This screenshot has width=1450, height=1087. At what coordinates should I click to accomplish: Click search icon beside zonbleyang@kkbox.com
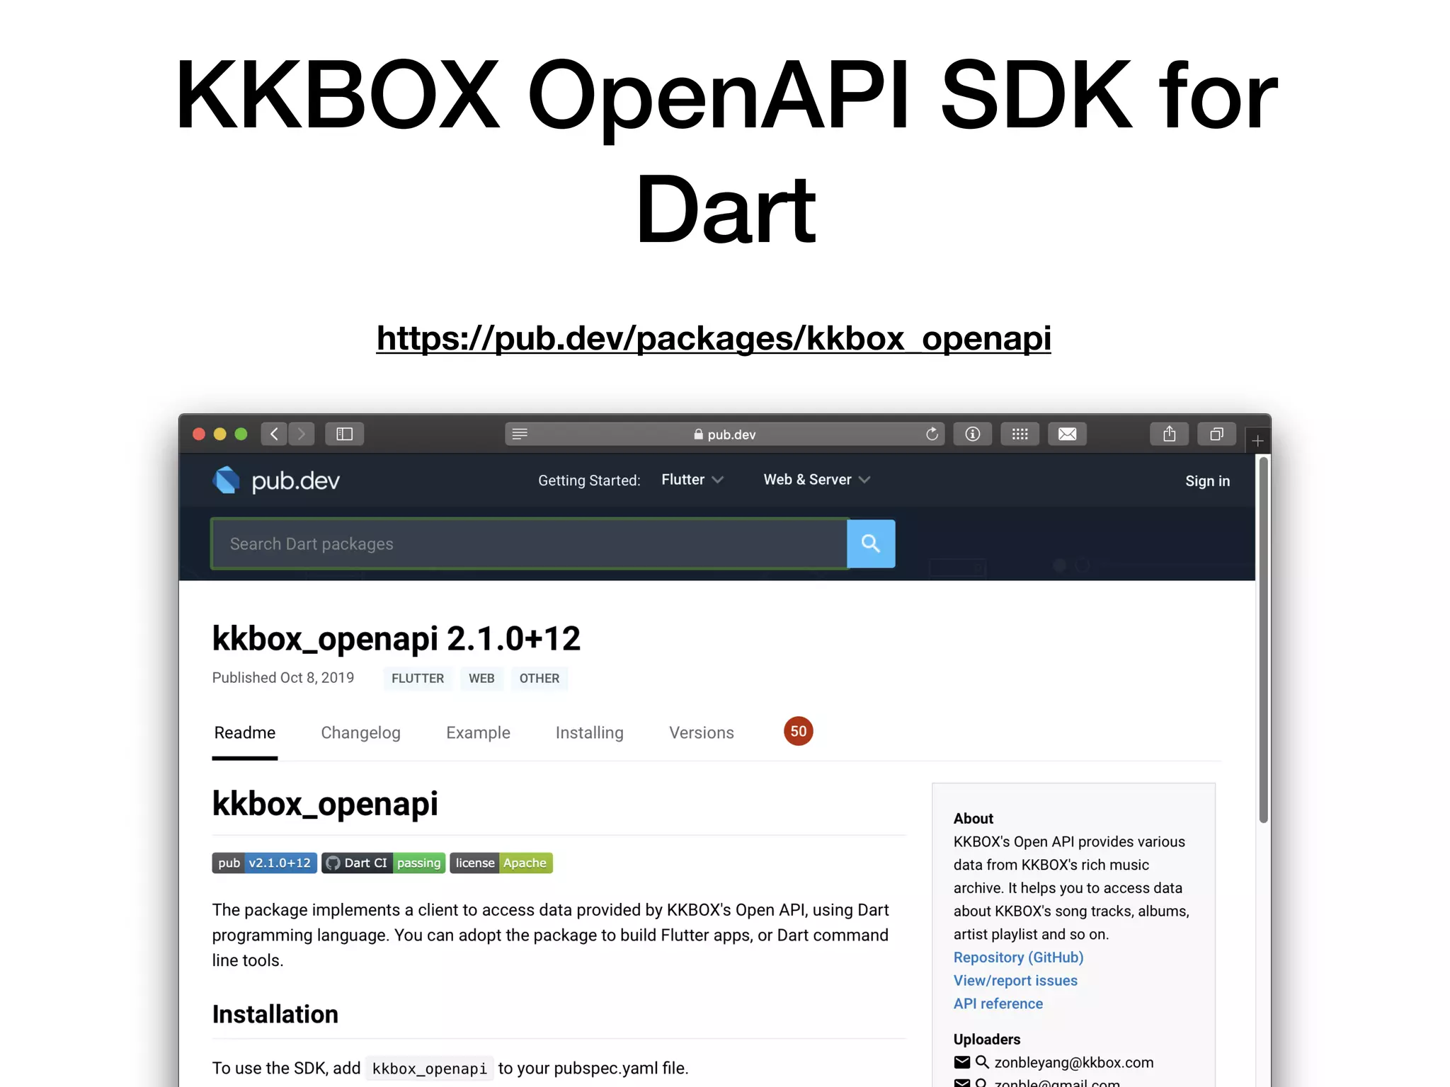982,1062
